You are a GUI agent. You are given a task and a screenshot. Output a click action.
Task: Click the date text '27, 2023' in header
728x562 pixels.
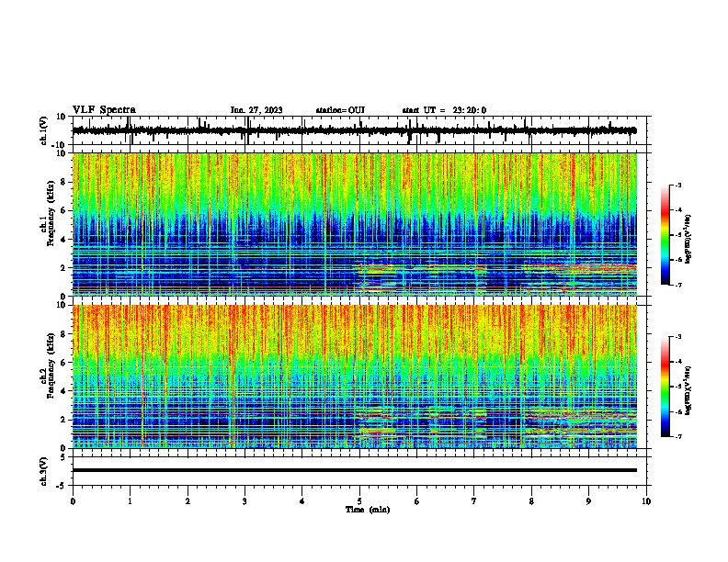(264, 110)
